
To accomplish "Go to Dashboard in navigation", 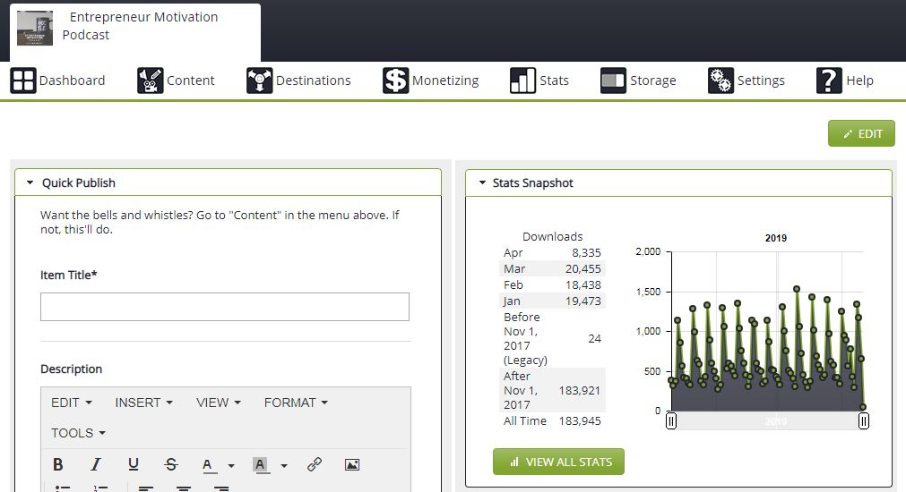I will [73, 81].
